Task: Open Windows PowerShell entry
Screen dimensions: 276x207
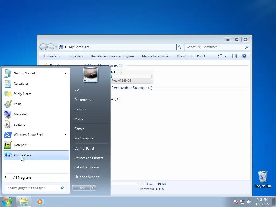Action: pos(36,135)
